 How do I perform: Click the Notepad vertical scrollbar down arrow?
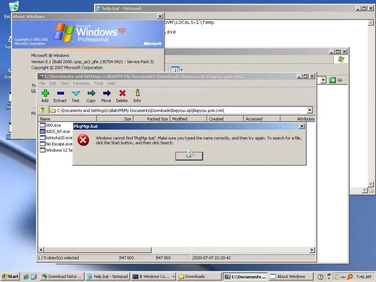371,184
